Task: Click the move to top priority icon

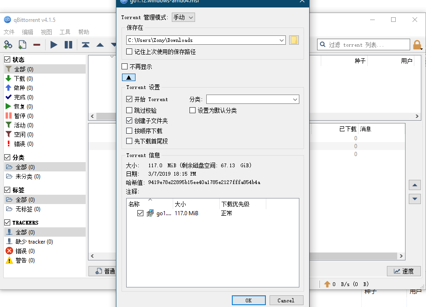Action: point(86,45)
